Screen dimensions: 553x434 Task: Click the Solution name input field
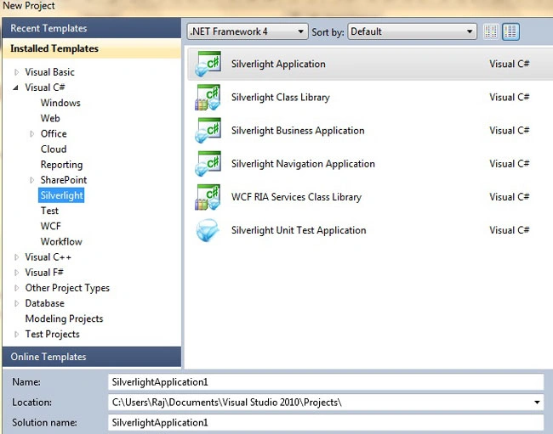click(326, 422)
